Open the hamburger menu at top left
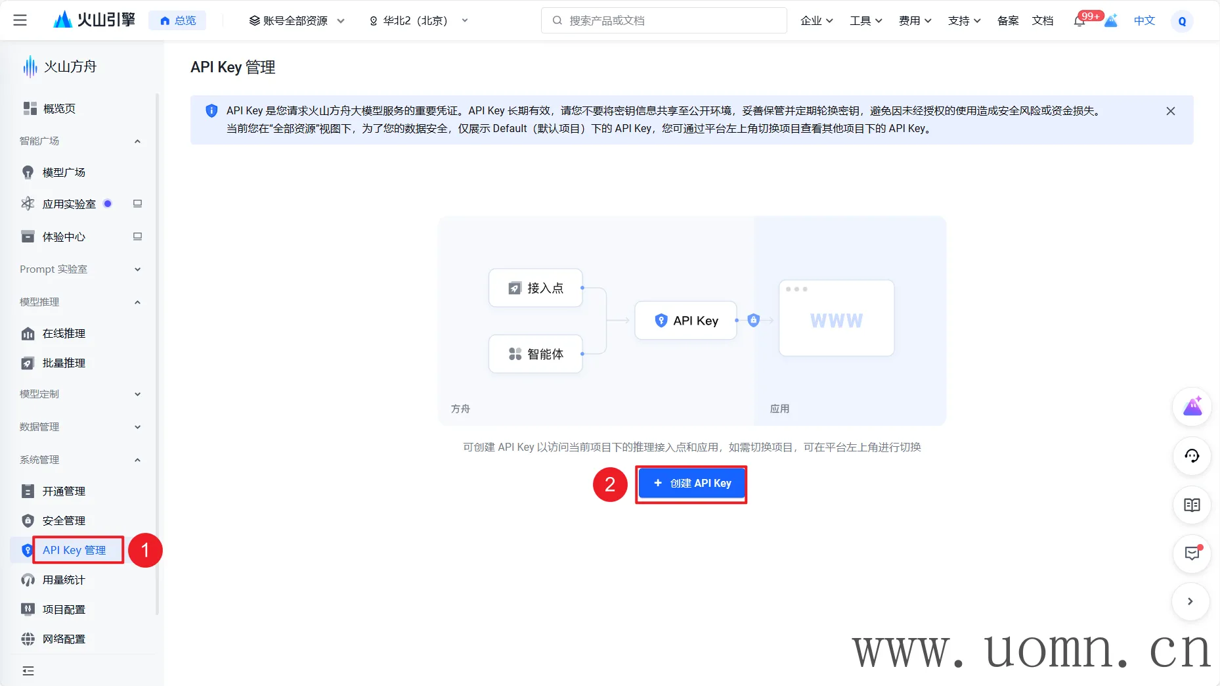 (20, 20)
